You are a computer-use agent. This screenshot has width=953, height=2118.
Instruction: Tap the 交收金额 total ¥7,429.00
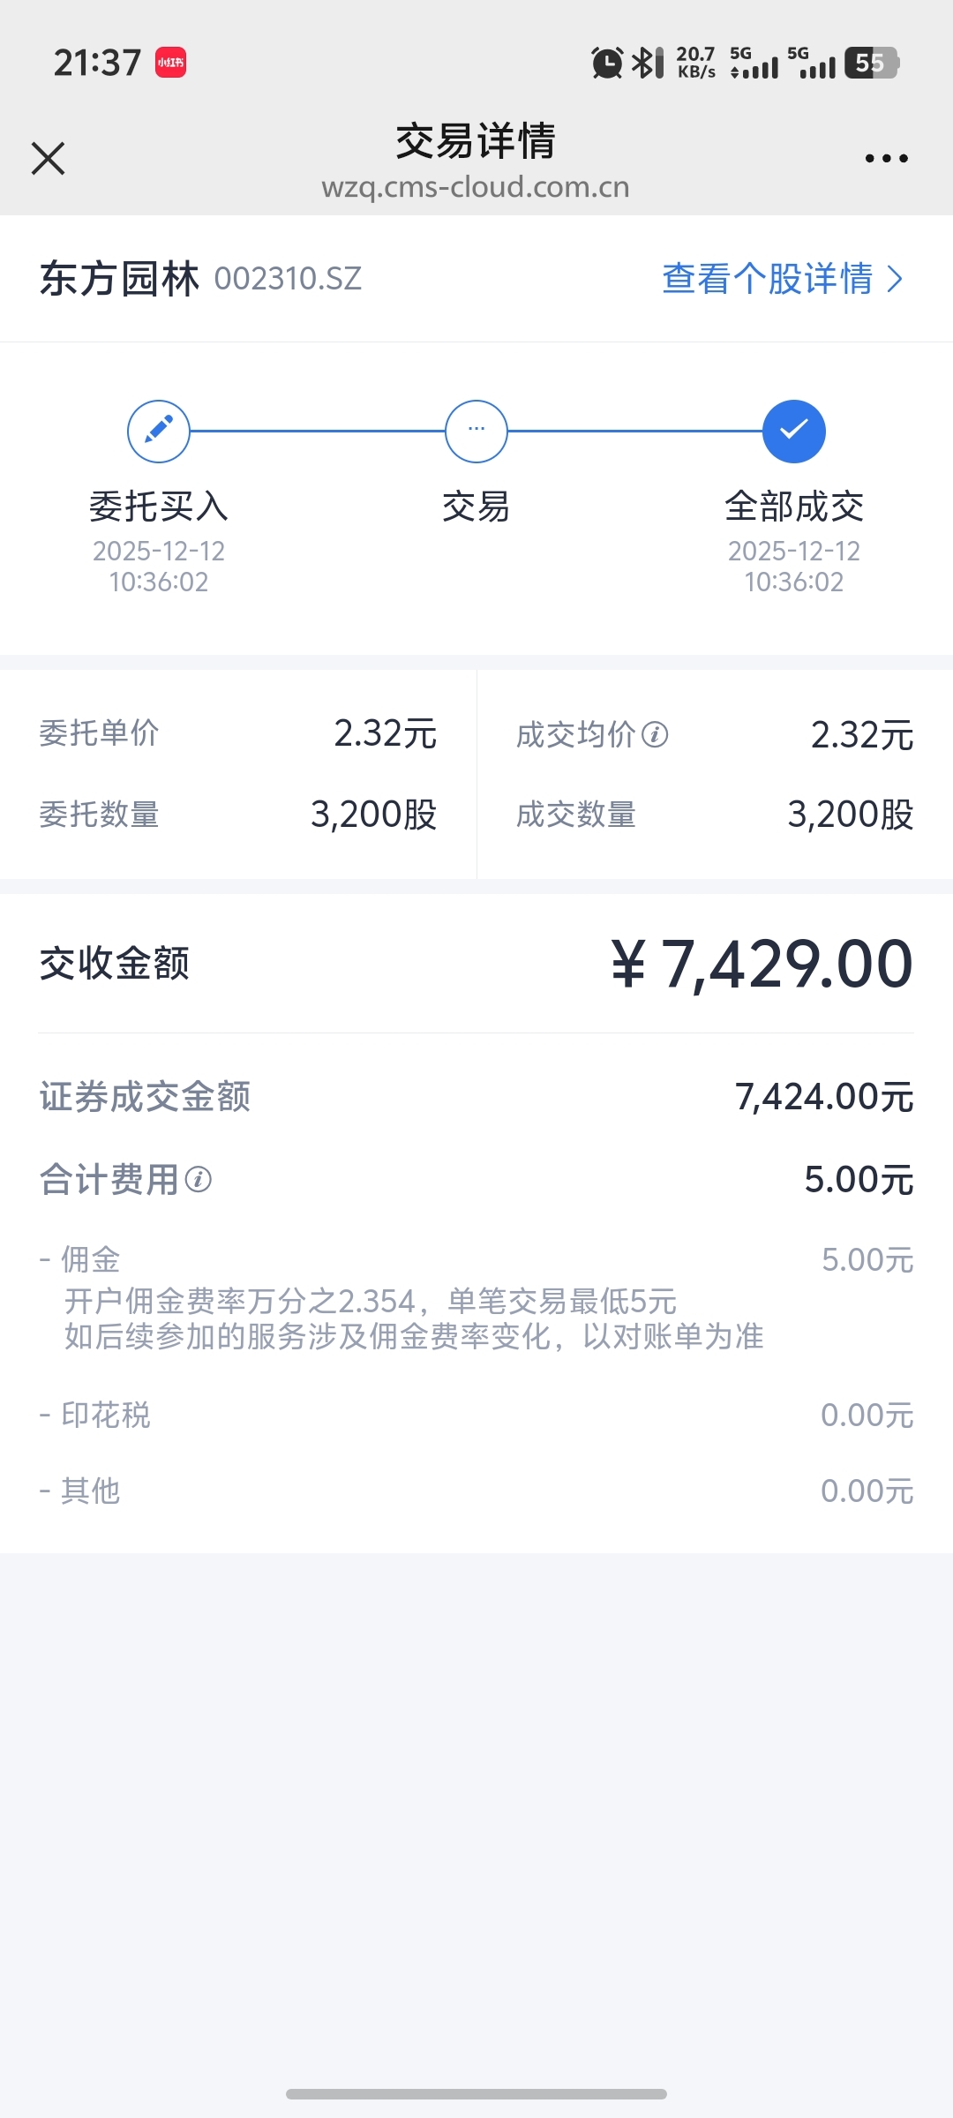pyautogui.click(x=762, y=964)
